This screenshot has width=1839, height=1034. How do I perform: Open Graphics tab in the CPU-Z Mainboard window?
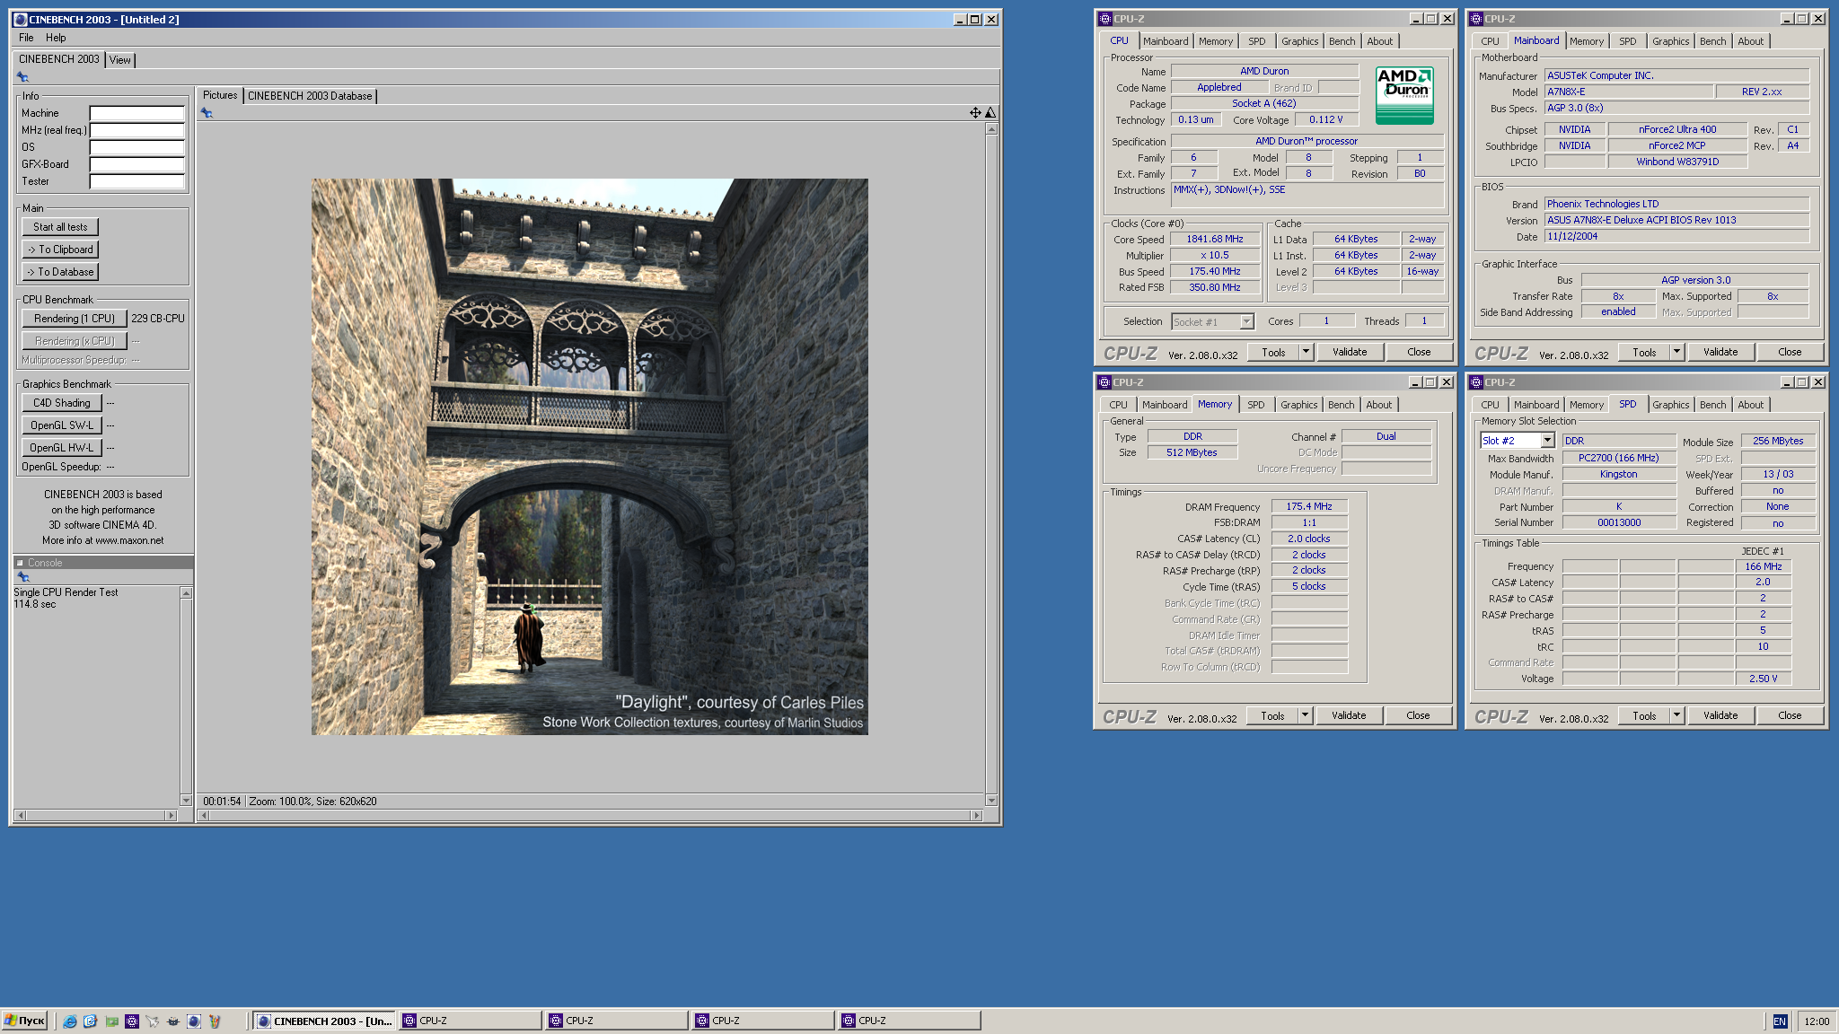click(x=1670, y=41)
